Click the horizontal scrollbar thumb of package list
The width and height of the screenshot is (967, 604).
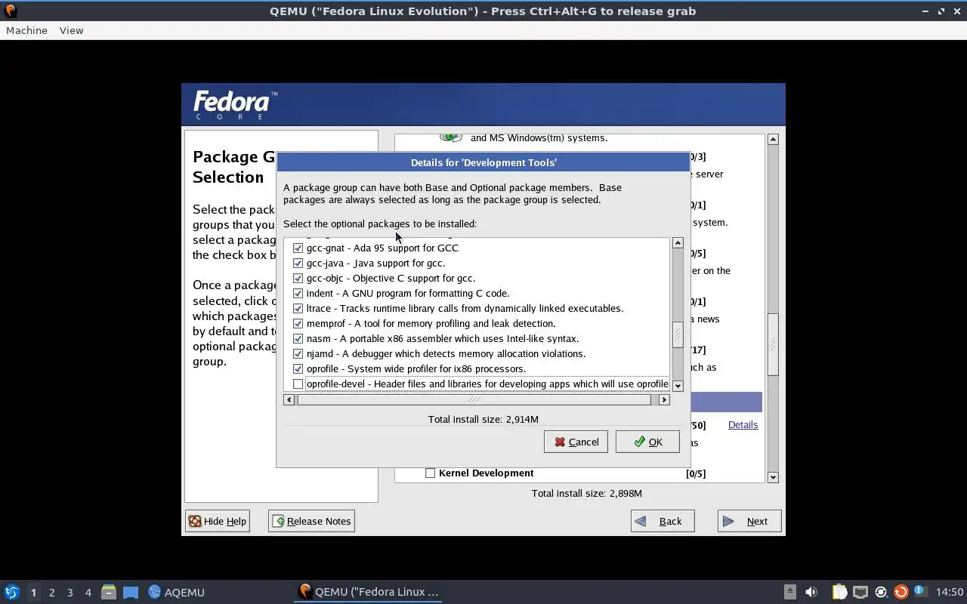pos(474,399)
